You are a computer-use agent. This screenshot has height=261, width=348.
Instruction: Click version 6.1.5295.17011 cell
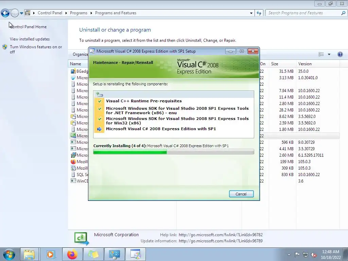(x=311, y=155)
